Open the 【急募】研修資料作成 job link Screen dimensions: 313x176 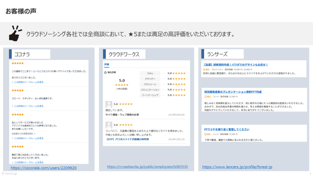pyautogui.click(x=235, y=65)
